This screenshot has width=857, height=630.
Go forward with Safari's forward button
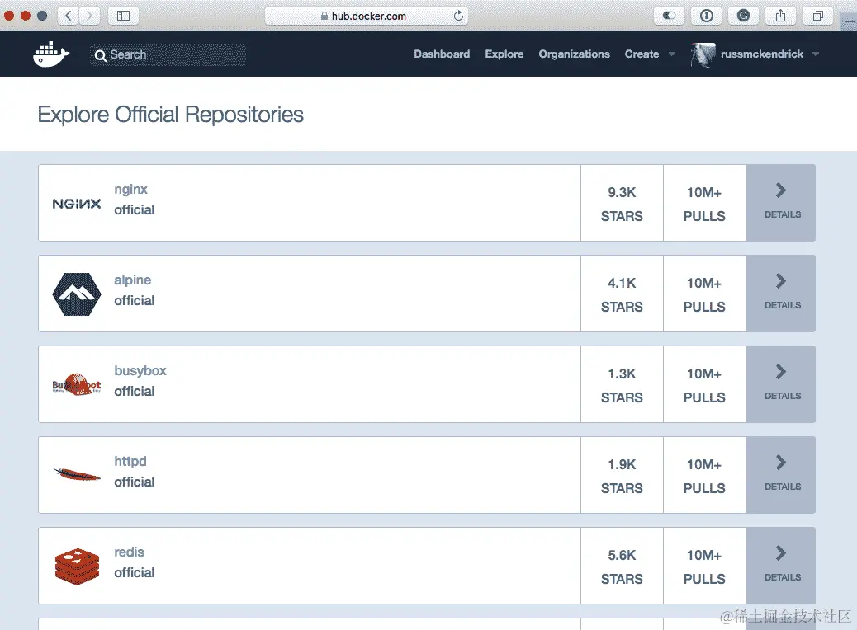click(x=89, y=16)
